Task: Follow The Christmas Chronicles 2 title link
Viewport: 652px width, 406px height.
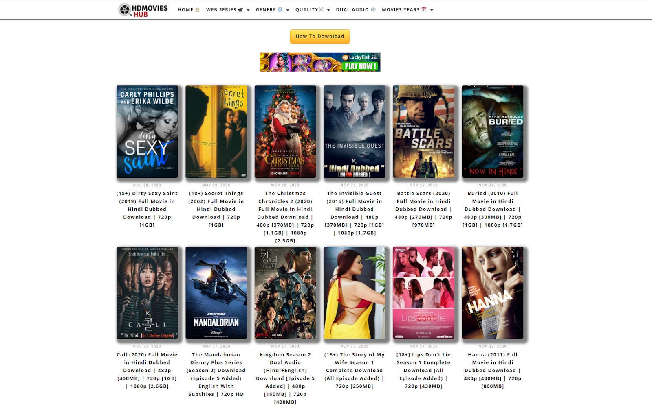Action: 285,217
